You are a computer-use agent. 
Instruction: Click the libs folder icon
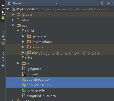(24, 58)
